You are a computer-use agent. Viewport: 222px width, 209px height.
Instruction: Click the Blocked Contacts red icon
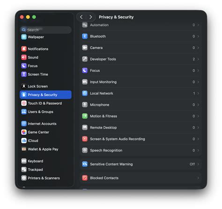pyautogui.click(x=85, y=178)
